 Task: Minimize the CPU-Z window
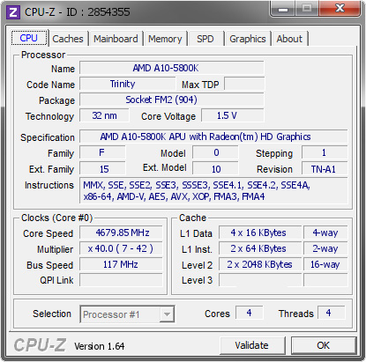click(283, 10)
